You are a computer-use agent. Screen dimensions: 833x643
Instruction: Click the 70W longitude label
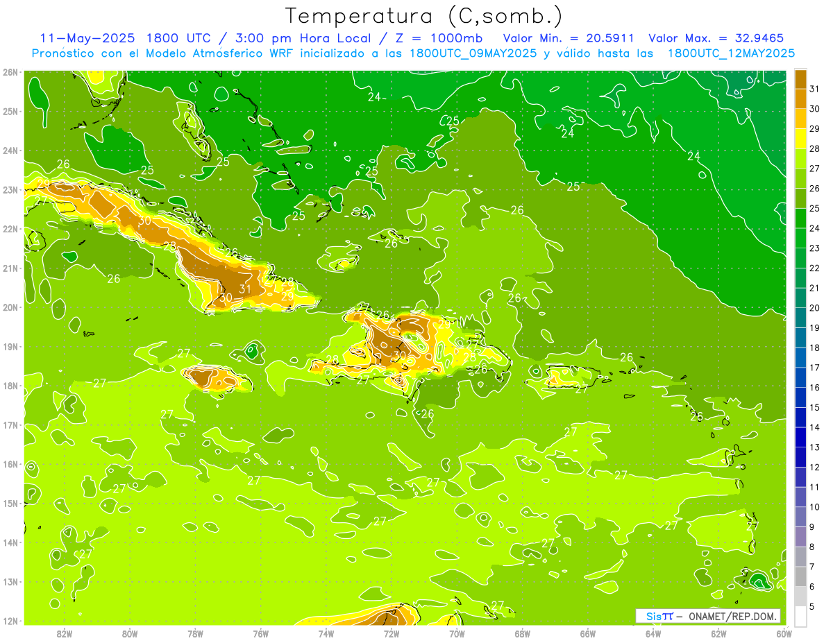tap(457, 633)
